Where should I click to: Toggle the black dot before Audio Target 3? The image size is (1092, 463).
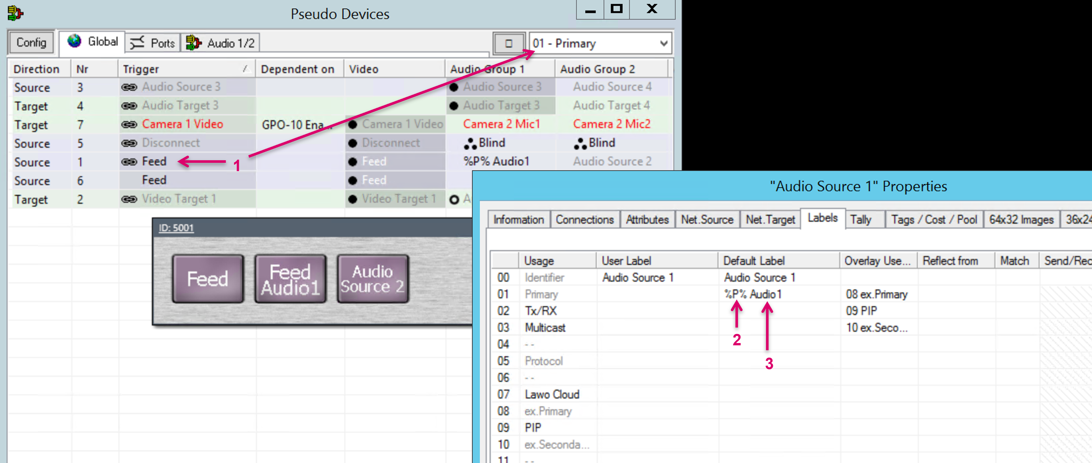[x=454, y=106]
